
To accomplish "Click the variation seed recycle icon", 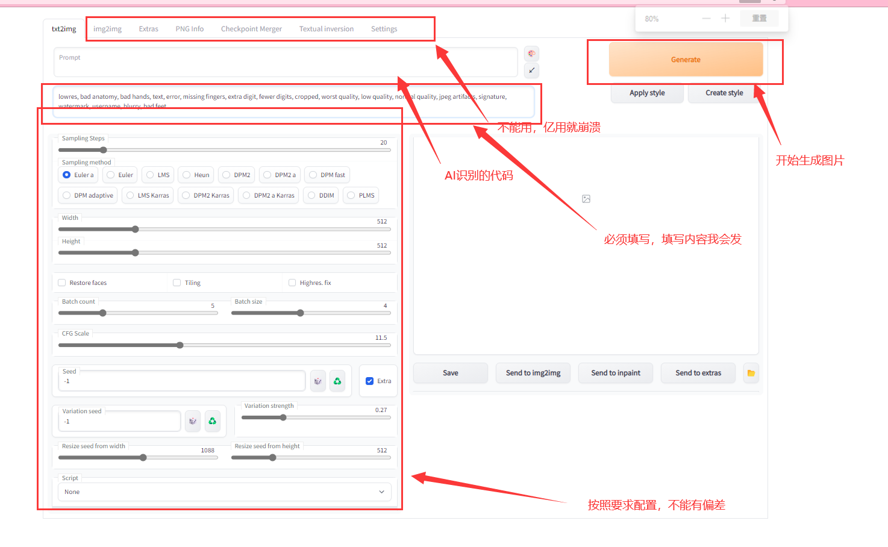I will click(x=212, y=421).
